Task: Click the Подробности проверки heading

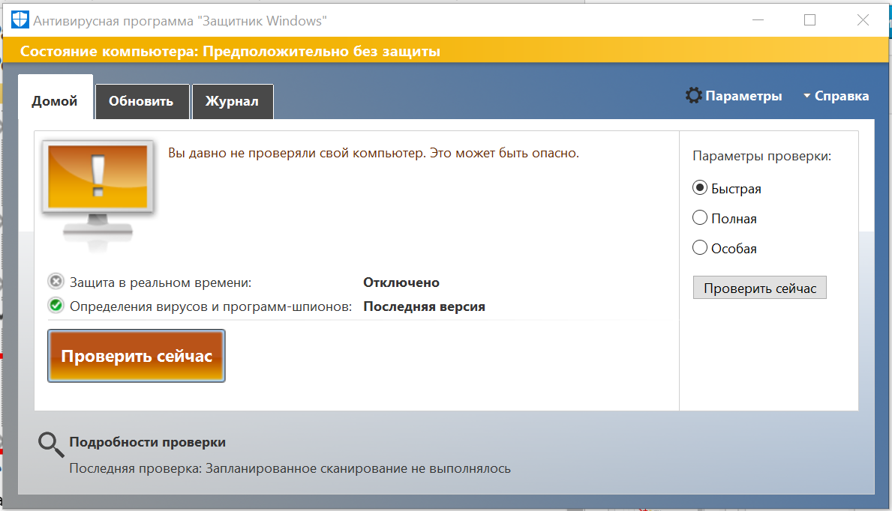Action: 147,442
